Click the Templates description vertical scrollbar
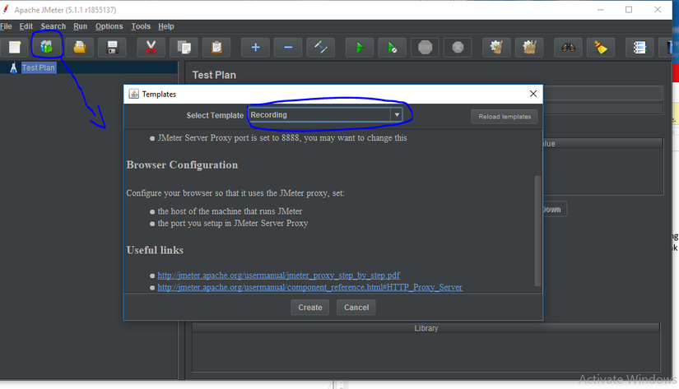The height and width of the screenshot is (389, 679). (537, 230)
